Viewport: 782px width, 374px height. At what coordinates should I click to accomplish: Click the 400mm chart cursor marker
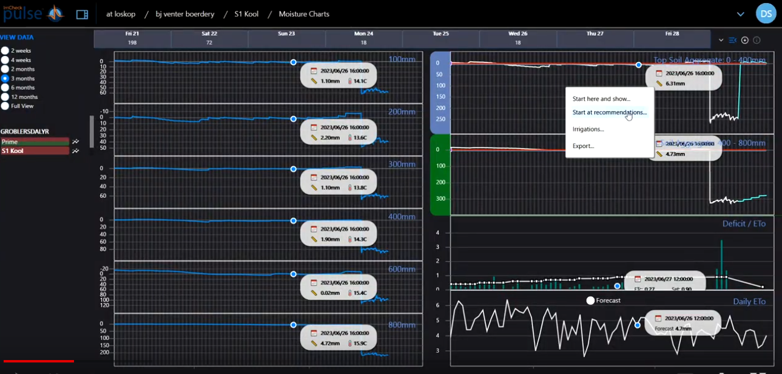click(294, 221)
